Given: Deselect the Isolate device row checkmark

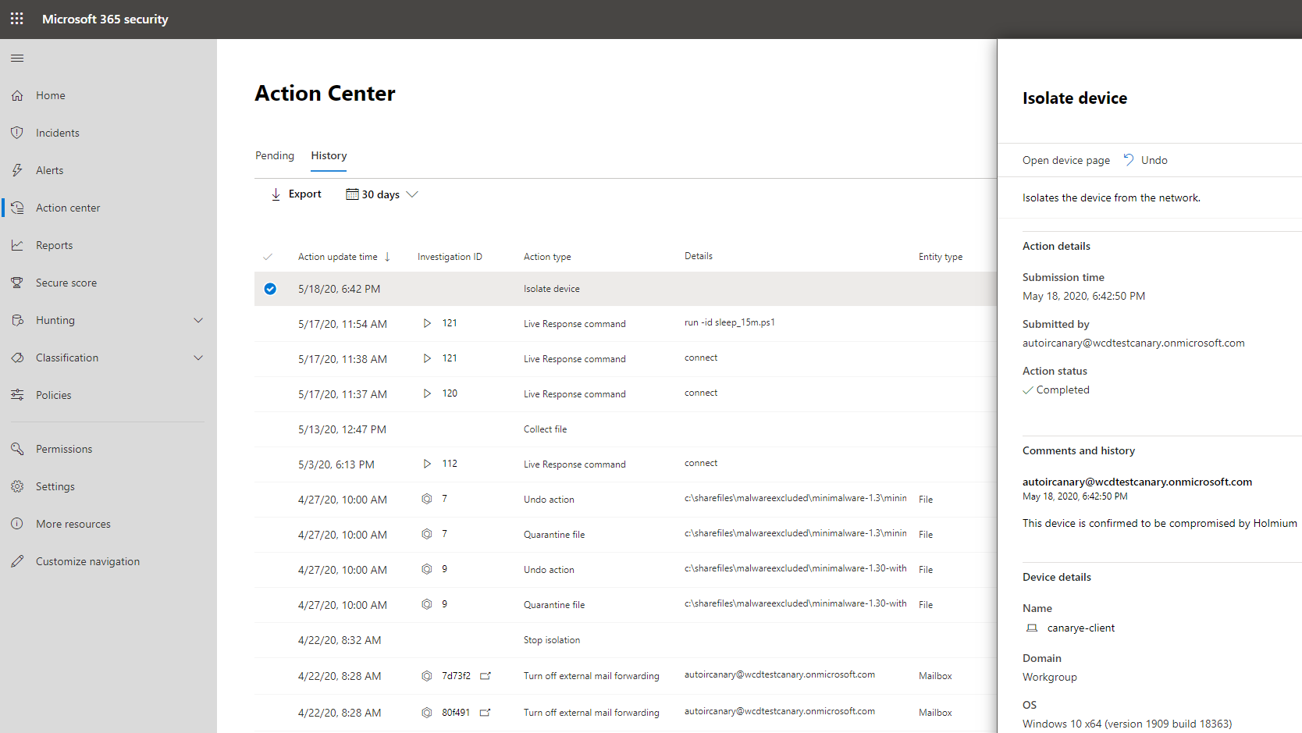Looking at the screenshot, I should [x=269, y=289].
